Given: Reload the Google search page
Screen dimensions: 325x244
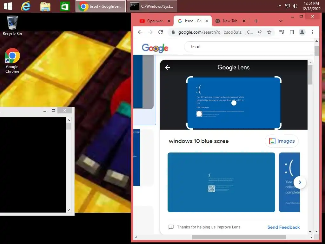Looking at the screenshot, I should 161,32.
